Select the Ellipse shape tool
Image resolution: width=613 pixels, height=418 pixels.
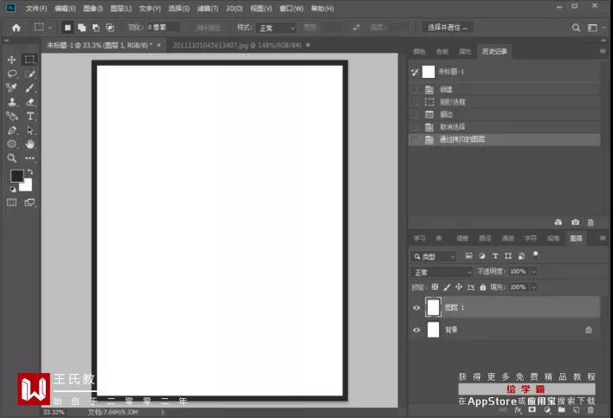12,145
